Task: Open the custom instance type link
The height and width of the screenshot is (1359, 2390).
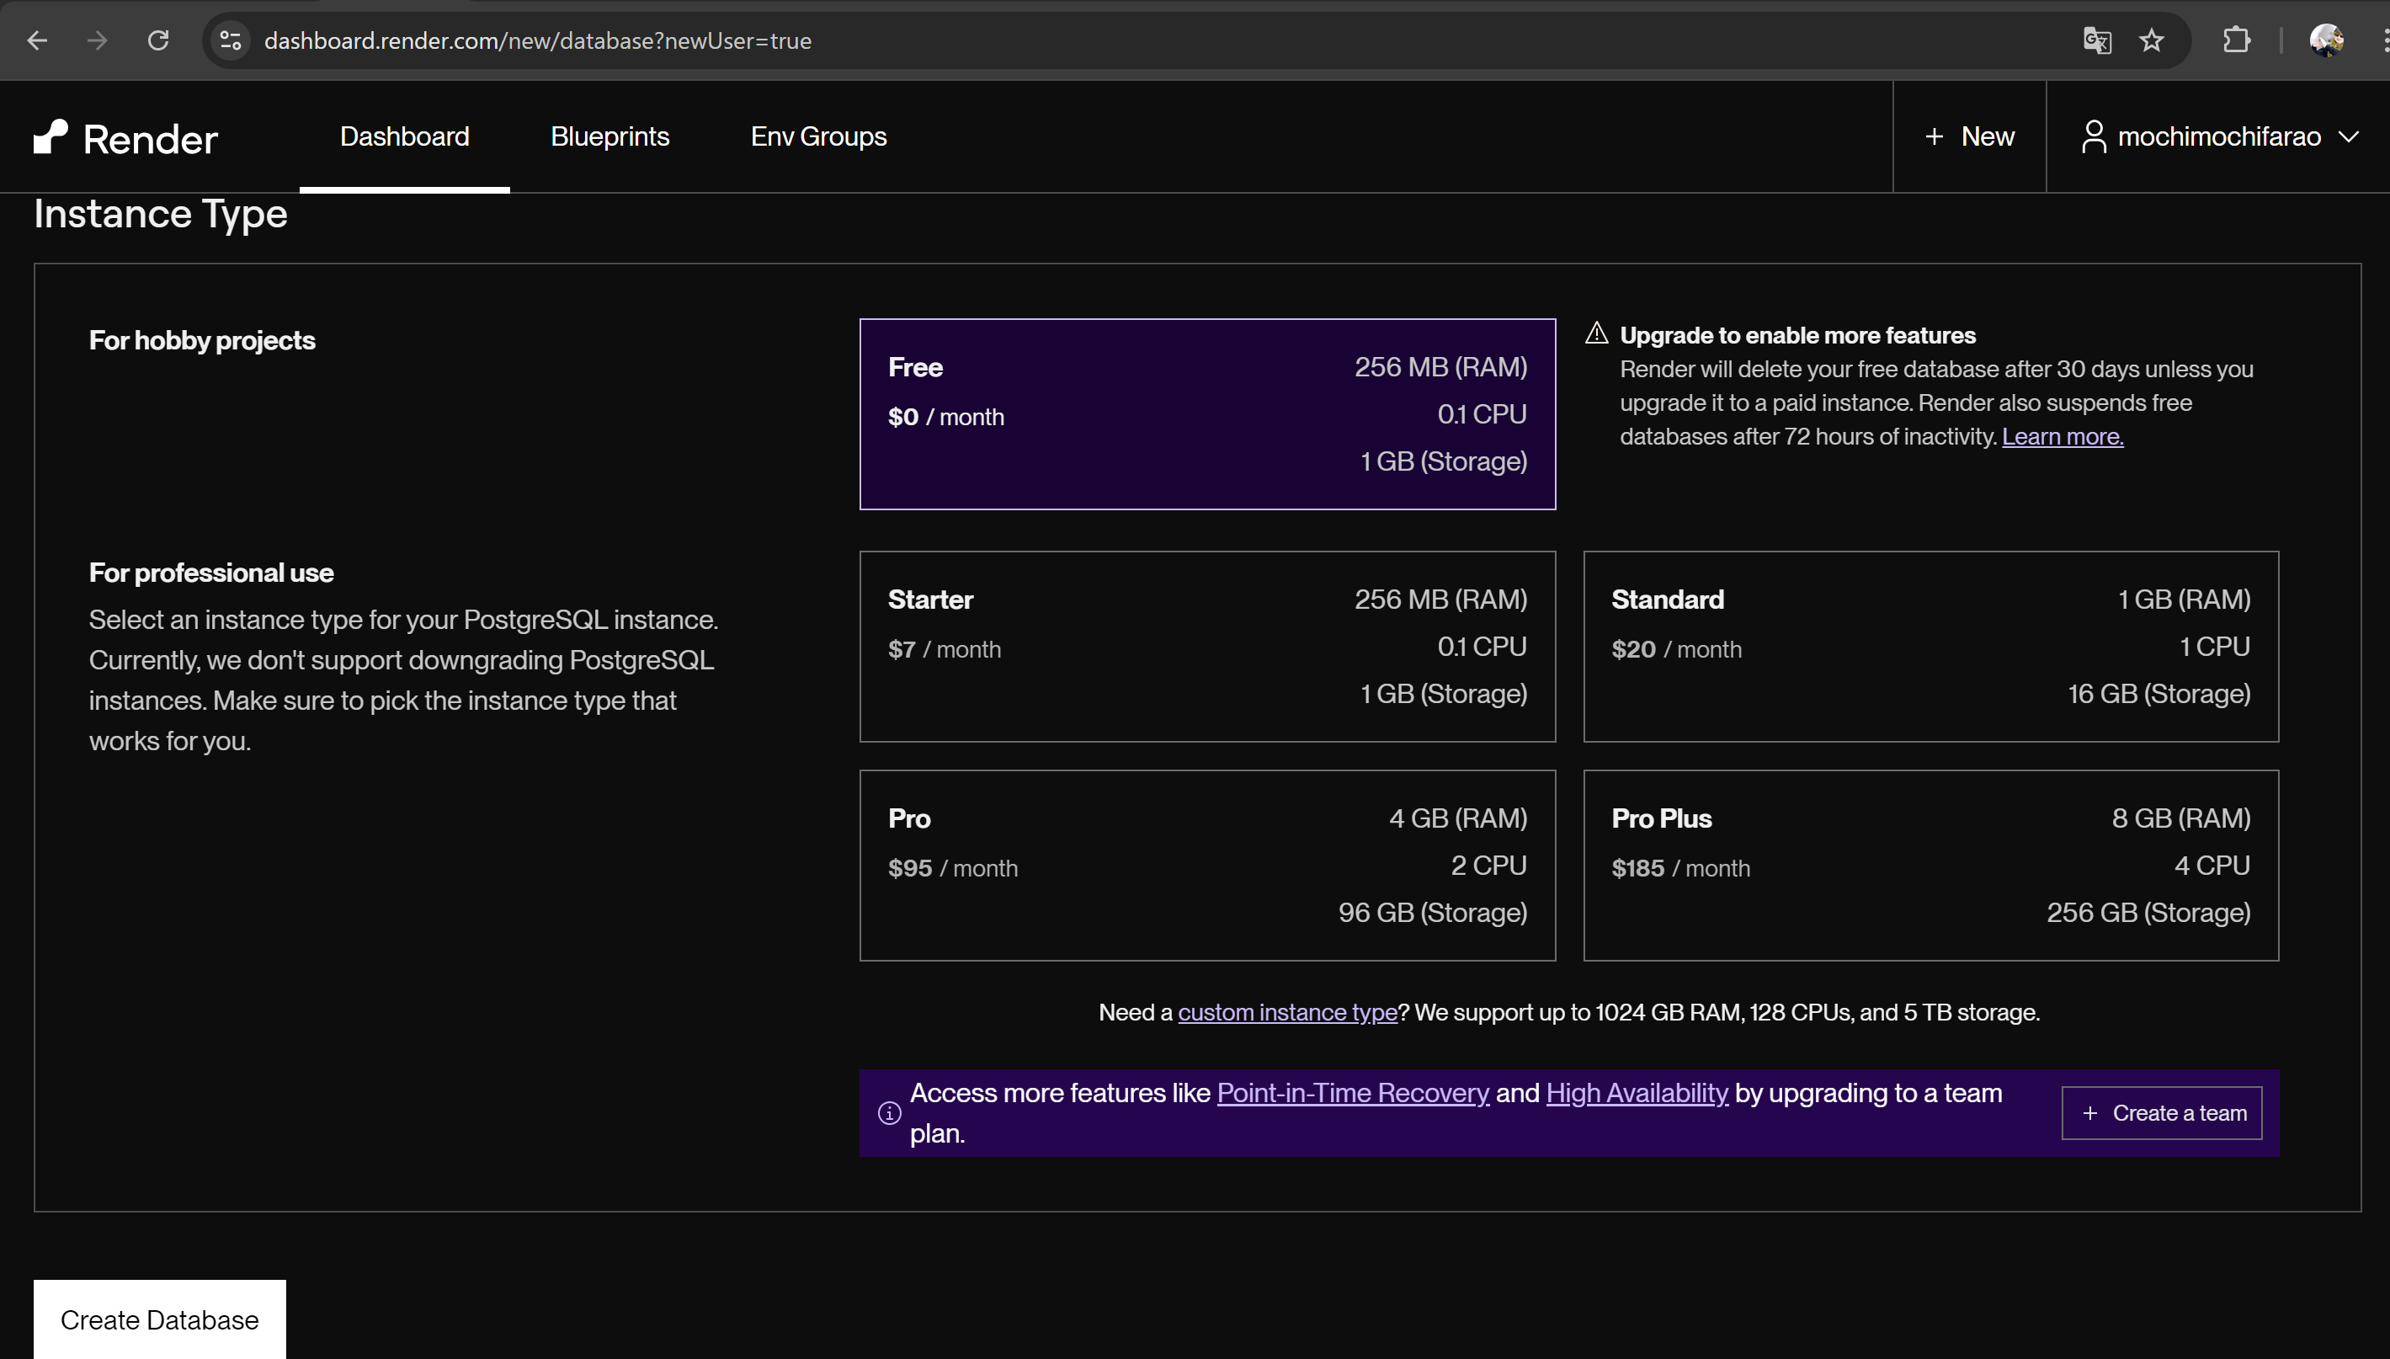Action: click(1287, 1012)
